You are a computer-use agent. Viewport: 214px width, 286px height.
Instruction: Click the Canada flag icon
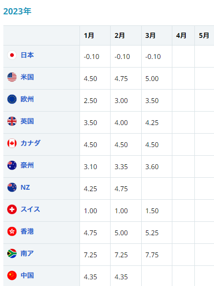tap(12, 143)
